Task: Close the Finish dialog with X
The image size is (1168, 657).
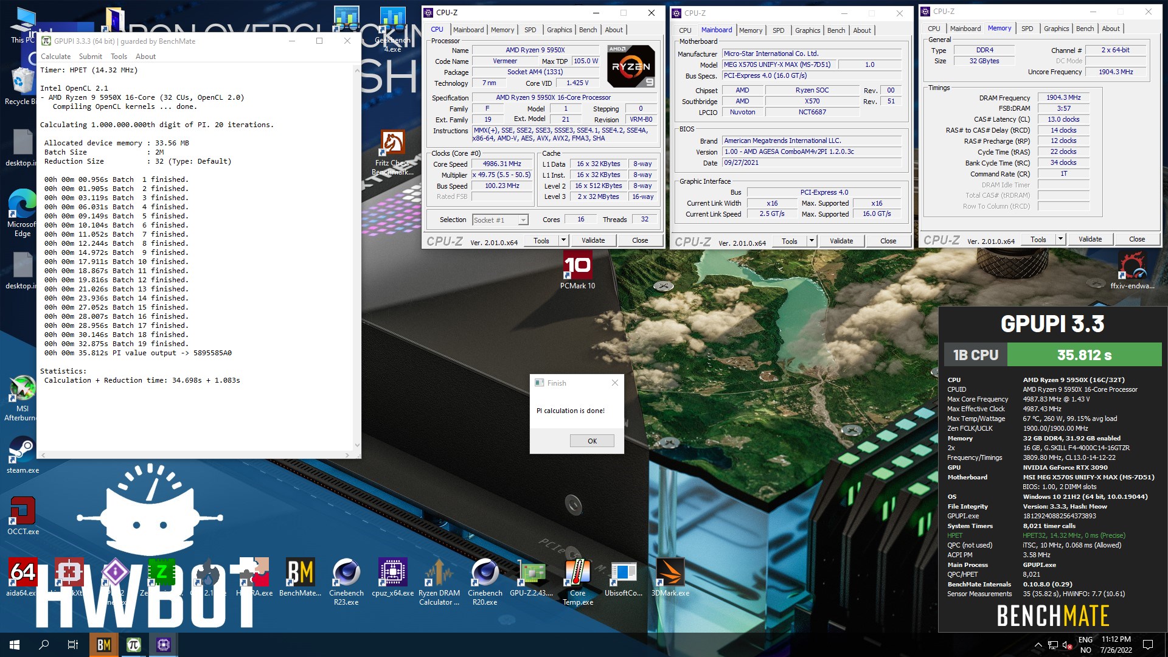Action: (x=614, y=383)
